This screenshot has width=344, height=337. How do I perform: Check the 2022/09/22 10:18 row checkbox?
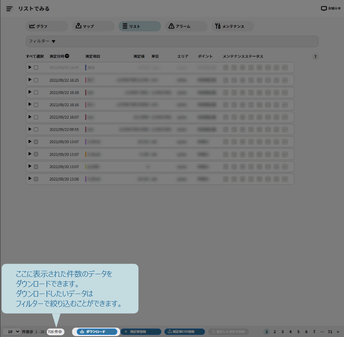click(x=36, y=92)
